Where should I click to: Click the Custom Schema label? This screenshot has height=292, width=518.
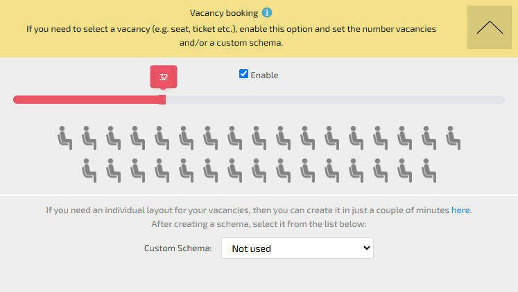coord(178,248)
